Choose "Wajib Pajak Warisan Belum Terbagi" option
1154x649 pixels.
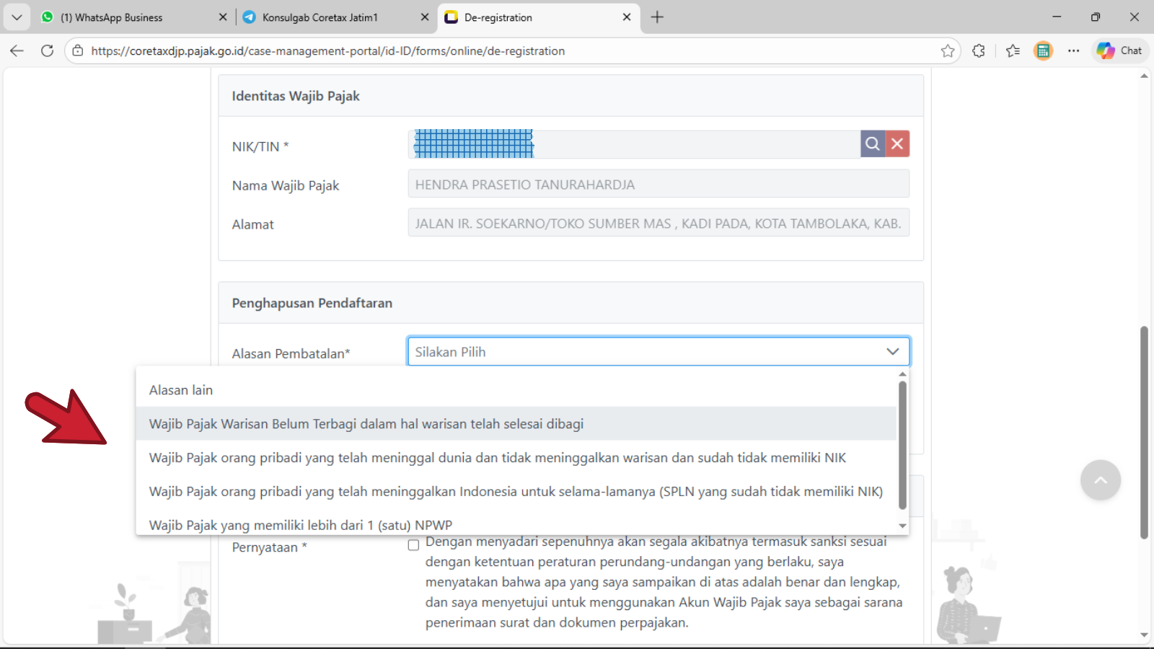click(x=366, y=424)
